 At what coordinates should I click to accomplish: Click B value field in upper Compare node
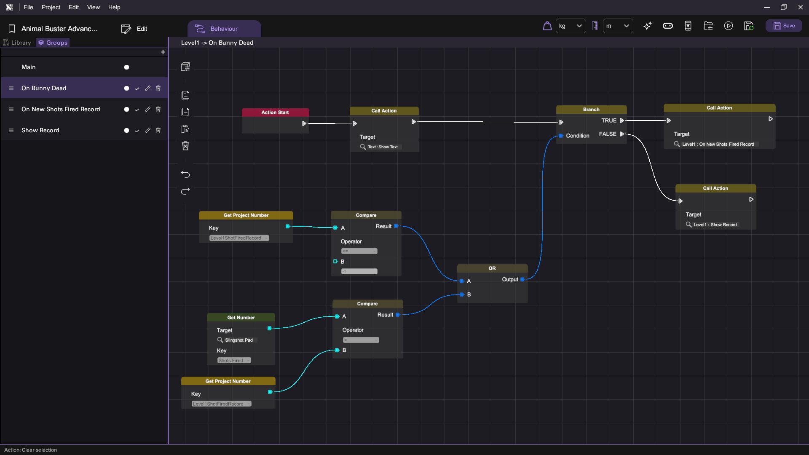[x=359, y=271]
